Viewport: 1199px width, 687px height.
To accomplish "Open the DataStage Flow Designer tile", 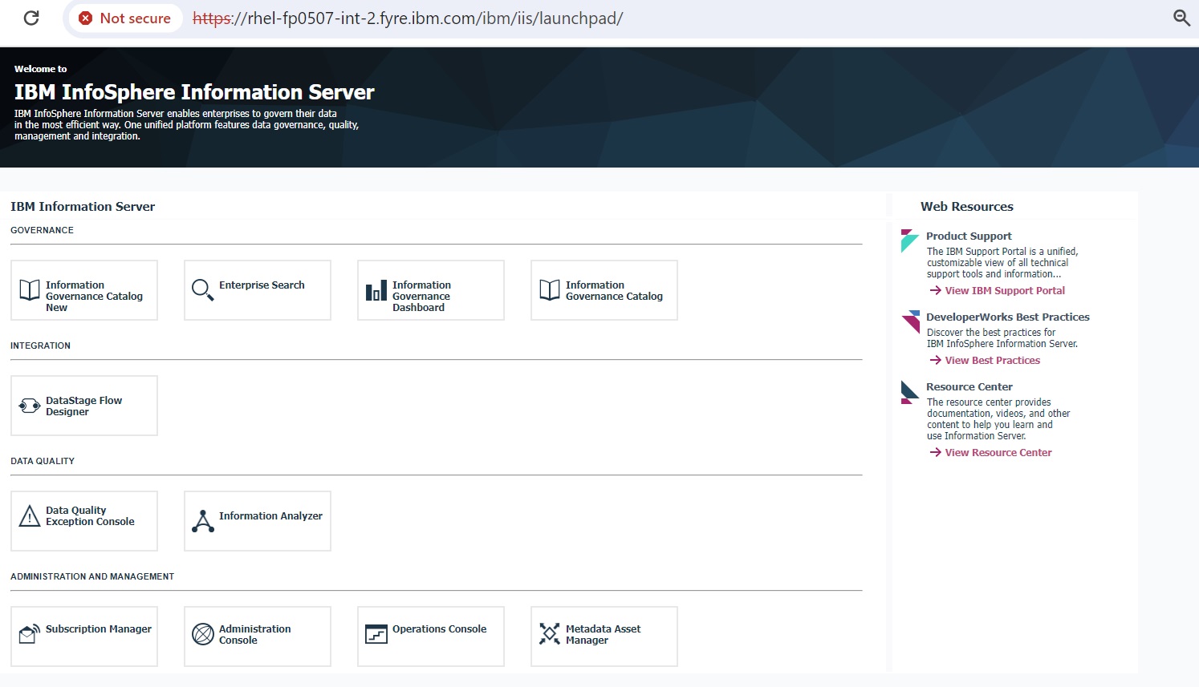I will coord(83,405).
